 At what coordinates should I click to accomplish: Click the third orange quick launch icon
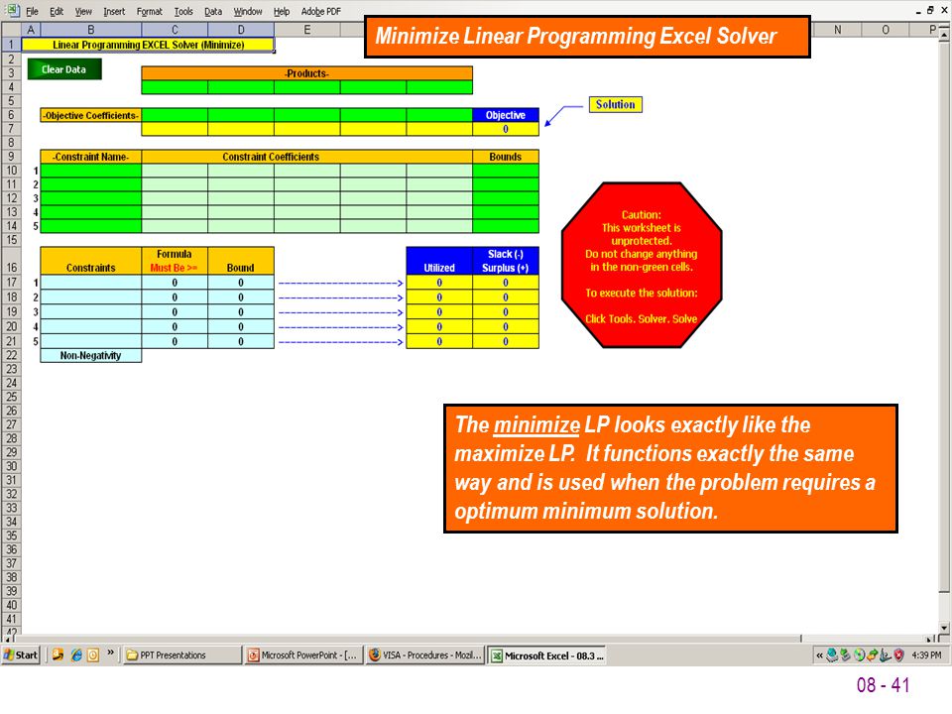coord(93,655)
